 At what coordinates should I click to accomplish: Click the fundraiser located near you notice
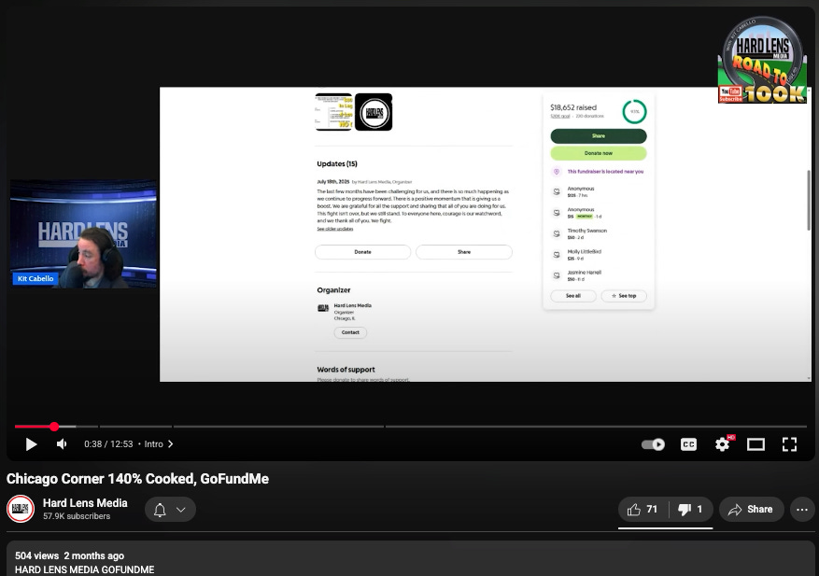[599, 171]
